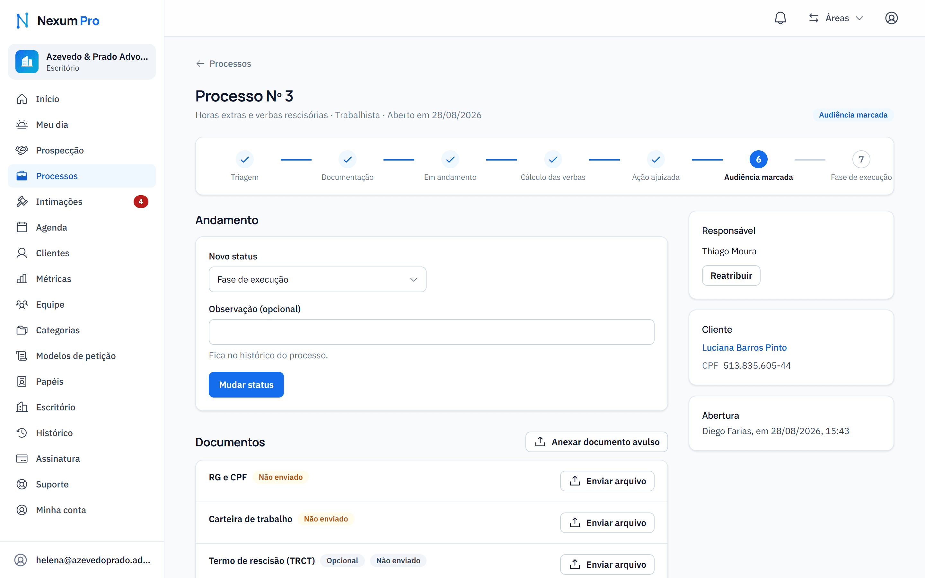Go back to Processos list
This screenshot has height=578, width=925.
click(x=224, y=64)
